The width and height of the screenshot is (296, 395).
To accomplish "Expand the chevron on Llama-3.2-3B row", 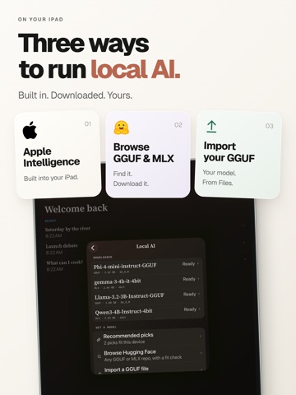I will click(x=199, y=294).
